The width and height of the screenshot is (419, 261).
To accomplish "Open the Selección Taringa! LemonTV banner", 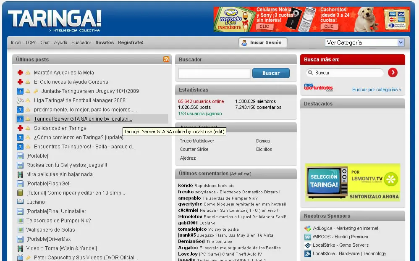I will tap(353, 182).
